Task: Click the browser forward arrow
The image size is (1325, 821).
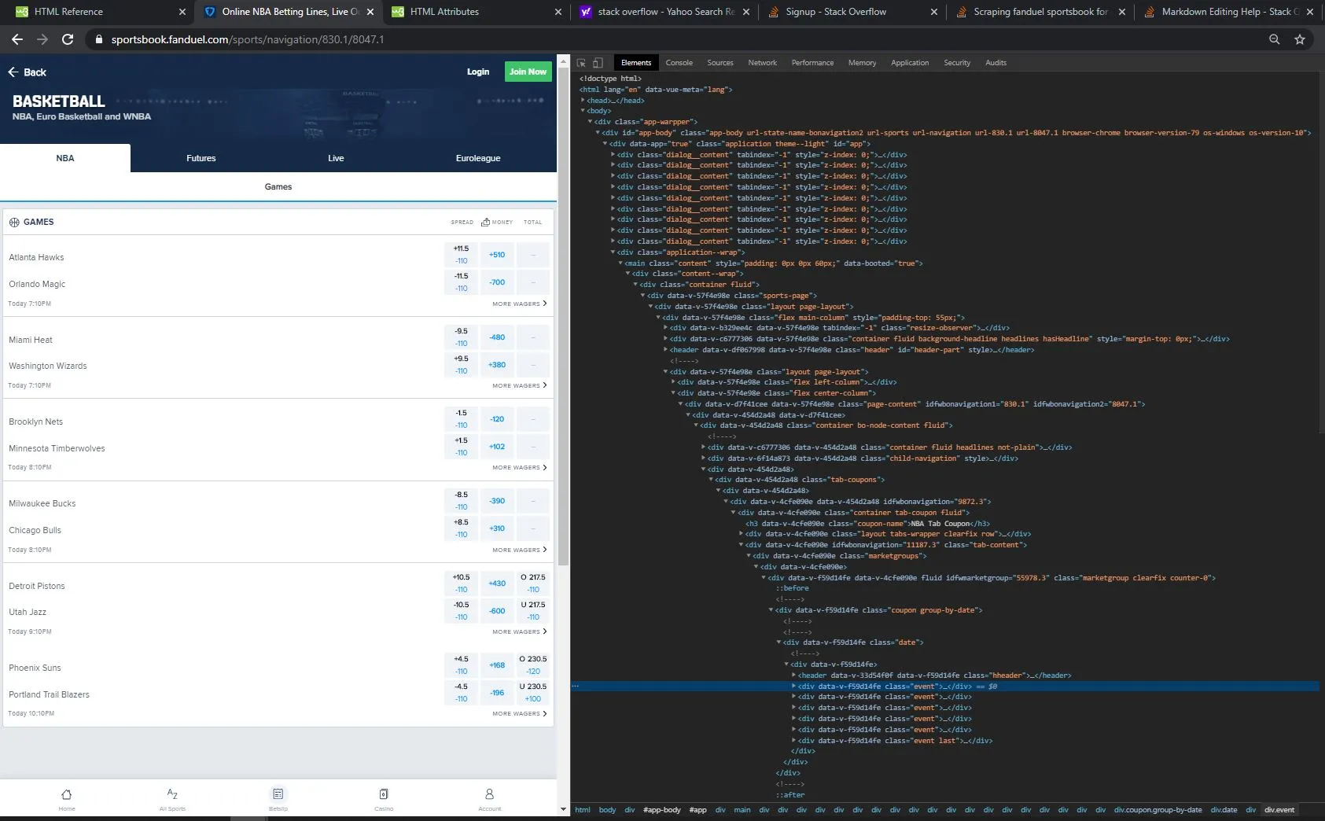Action: tap(42, 39)
